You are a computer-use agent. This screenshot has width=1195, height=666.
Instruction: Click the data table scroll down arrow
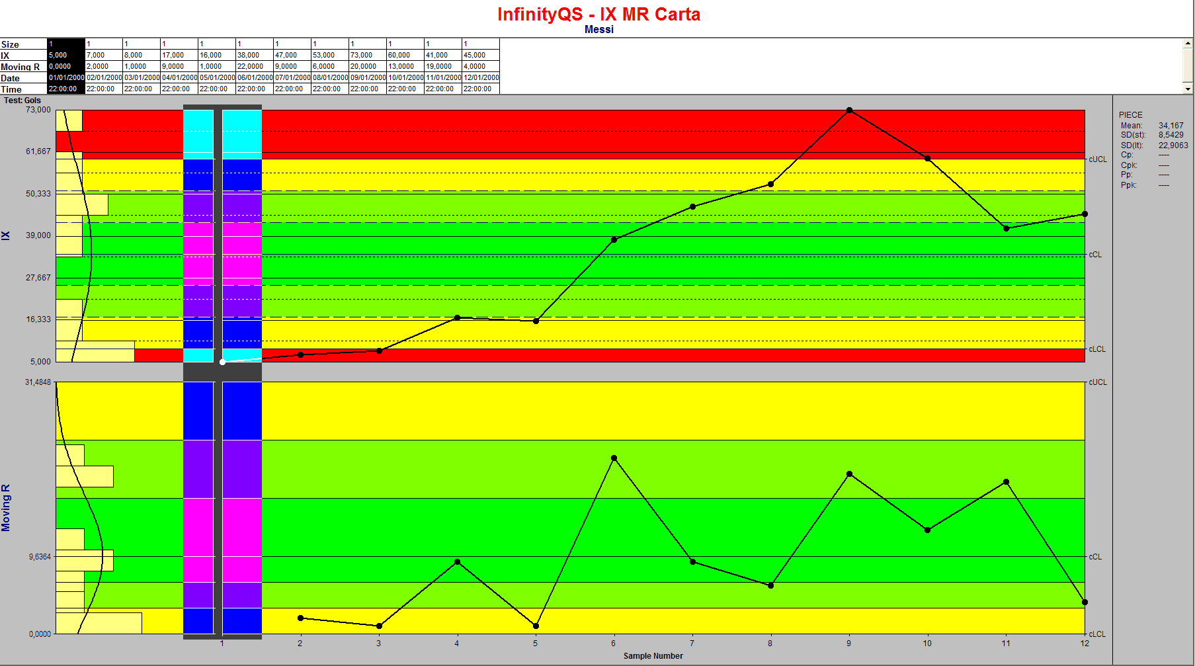click(1188, 89)
